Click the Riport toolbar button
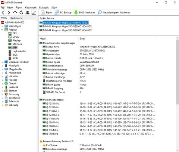The image size is (179, 152). [x=47, y=13]
